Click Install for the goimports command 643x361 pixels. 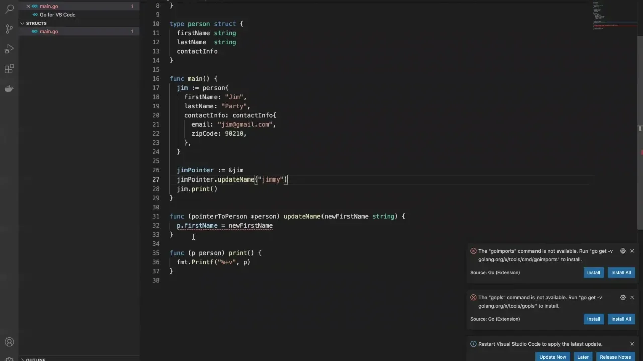coord(593,272)
